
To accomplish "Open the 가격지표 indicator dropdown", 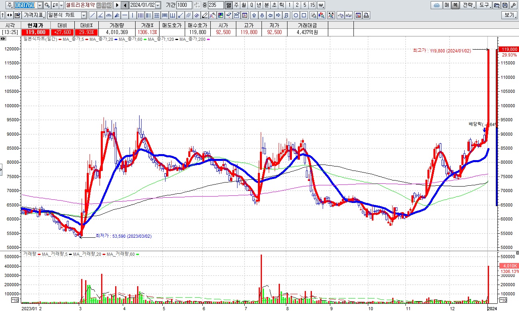I will (34, 15).
